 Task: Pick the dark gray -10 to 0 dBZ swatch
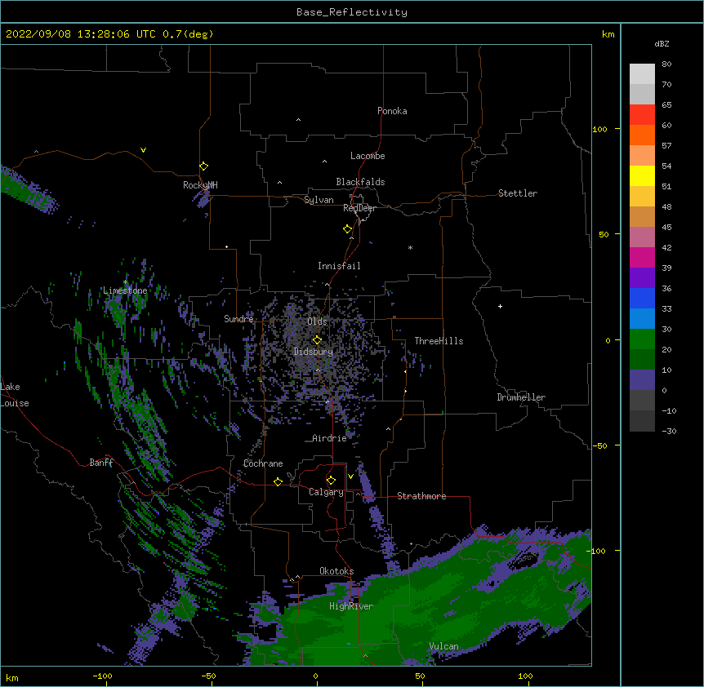[642, 401]
